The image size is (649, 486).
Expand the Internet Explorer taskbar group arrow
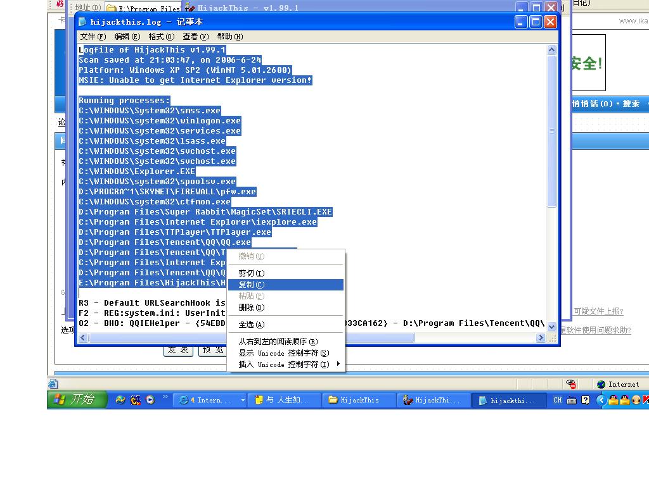click(243, 400)
